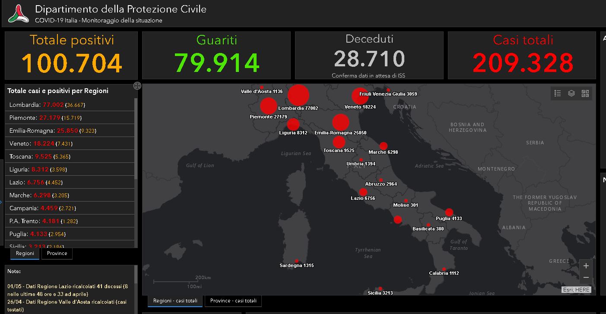Image resolution: width=606 pixels, height=314 pixels.
Task: Zoom out on the map
Action: tap(586, 277)
